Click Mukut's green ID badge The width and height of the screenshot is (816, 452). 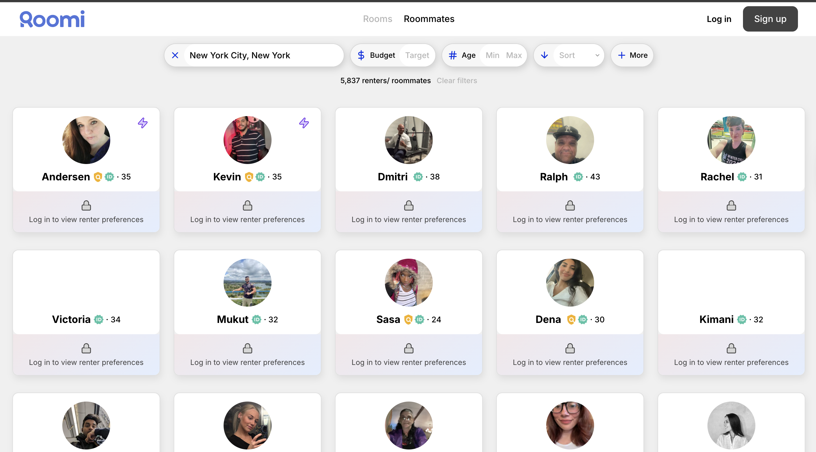[x=257, y=319]
